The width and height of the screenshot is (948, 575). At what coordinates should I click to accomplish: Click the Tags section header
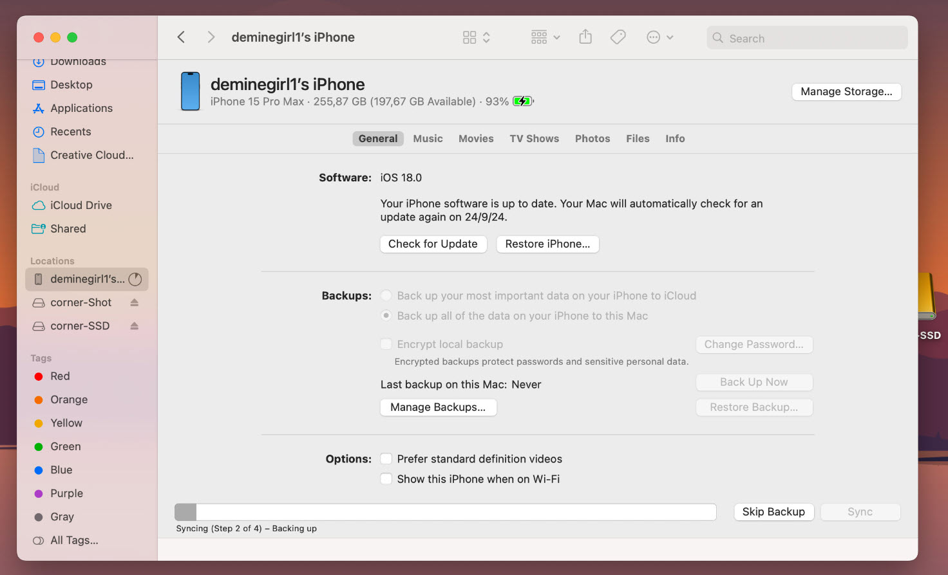click(41, 358)
